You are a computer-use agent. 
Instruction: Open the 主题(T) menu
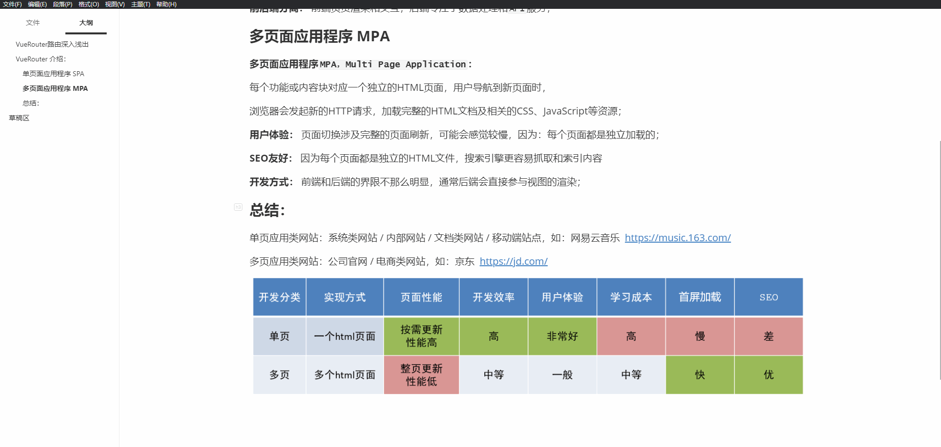[140, 4]
